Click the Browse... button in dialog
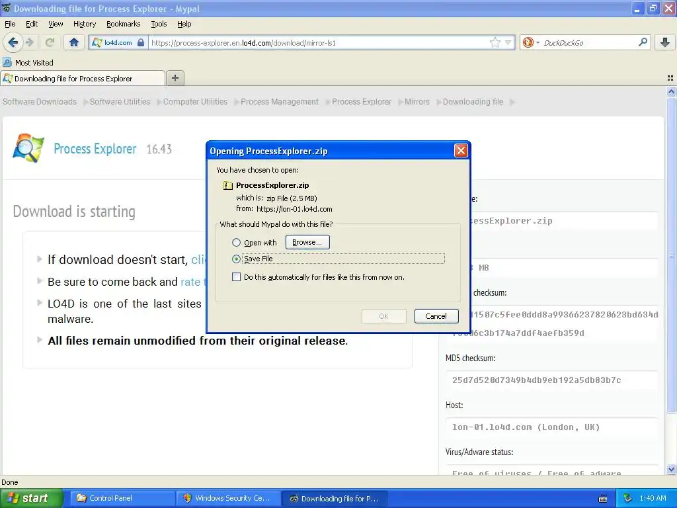 pyautogui.click(x=307, y=242)
